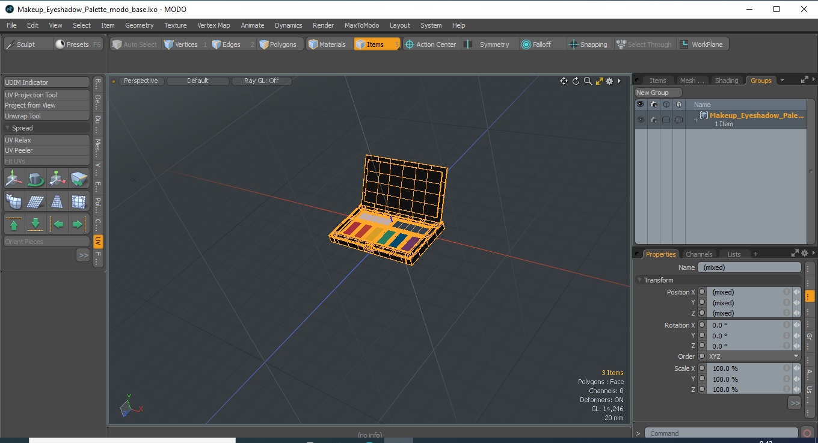Toggle Scale X keyframe circle

coord(702,368)
